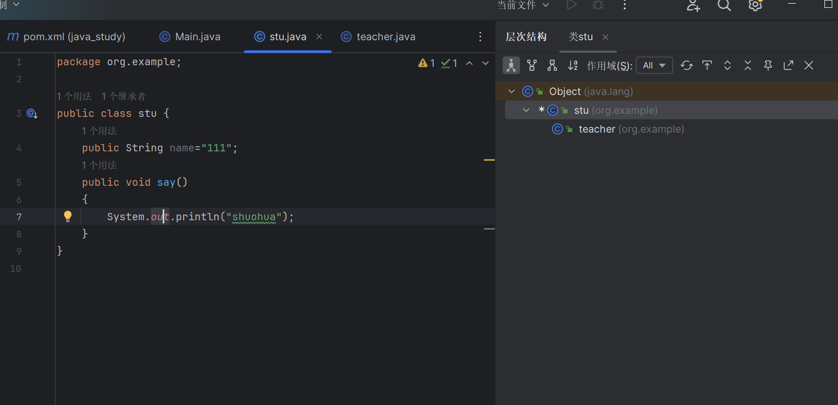
Task: Click 1 个用法 hint above say method
Action: (99, 165)
